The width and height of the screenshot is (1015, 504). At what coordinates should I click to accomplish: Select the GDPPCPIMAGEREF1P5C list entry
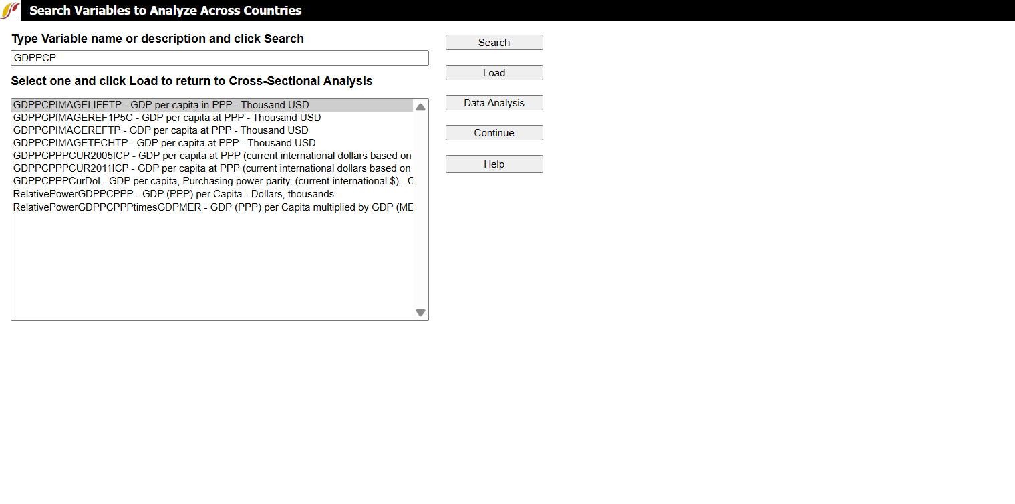click(167, 118)
